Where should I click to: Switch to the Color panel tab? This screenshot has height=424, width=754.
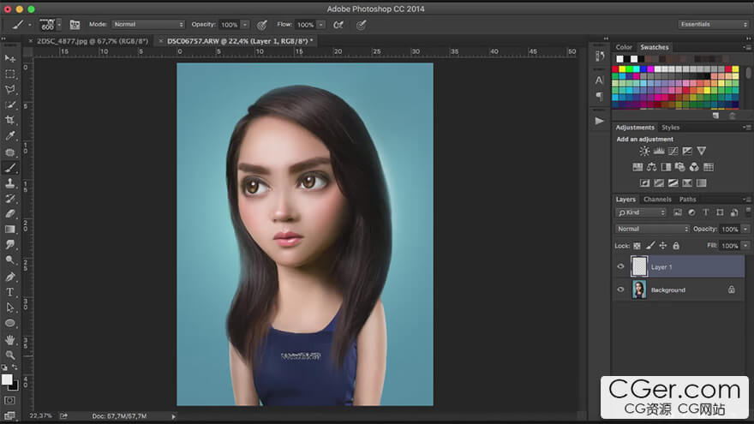pyautogui.click(x=624, y=47)
